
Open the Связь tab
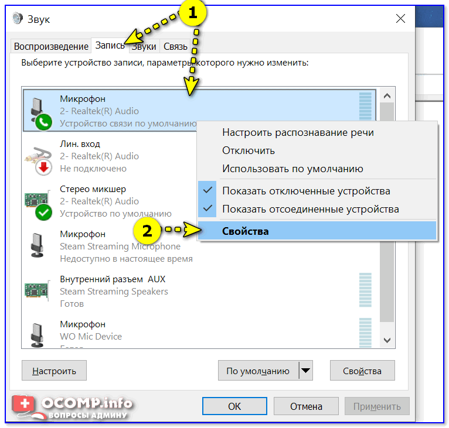175,46
